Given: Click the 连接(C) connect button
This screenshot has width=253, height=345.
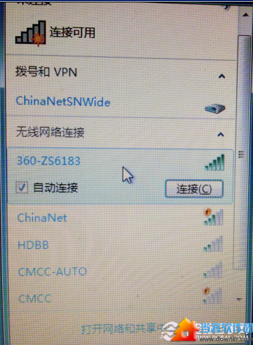Looking at the screenshot, I should pyautogui.click(x=194, y=189).
